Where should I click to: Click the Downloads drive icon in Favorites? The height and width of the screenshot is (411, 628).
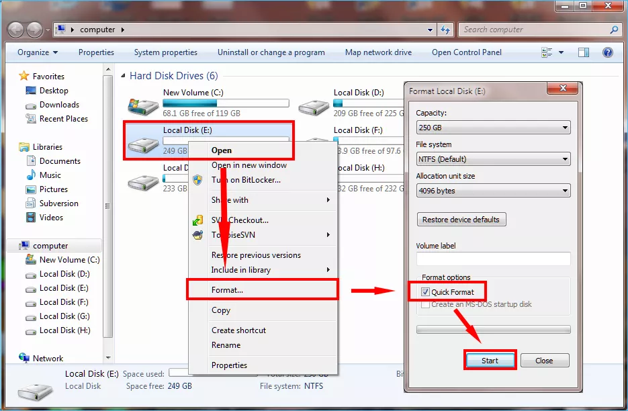point(30,105)
